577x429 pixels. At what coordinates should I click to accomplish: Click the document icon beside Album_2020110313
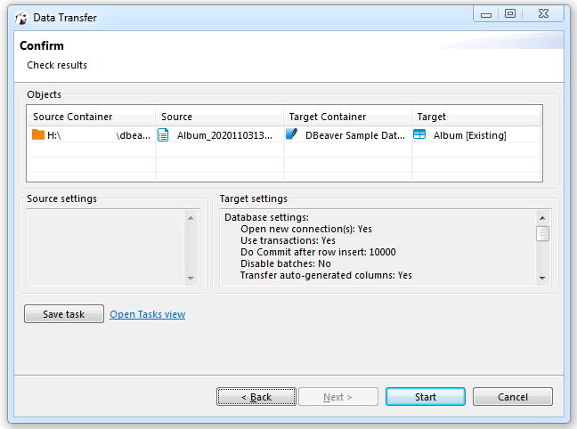[163, 135]
